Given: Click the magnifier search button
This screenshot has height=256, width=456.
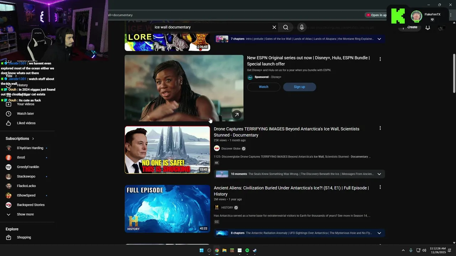Looking at the screenshot, I should pyautogui.click(x=286, y=27).
